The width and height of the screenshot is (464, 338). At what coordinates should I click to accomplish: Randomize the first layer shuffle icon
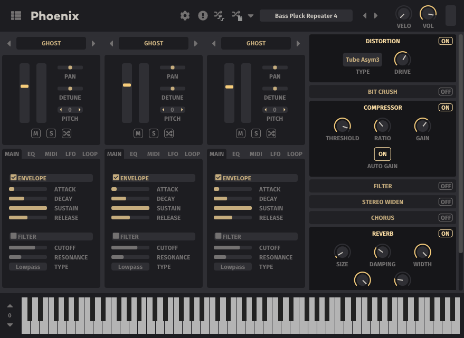coord(67,133)
